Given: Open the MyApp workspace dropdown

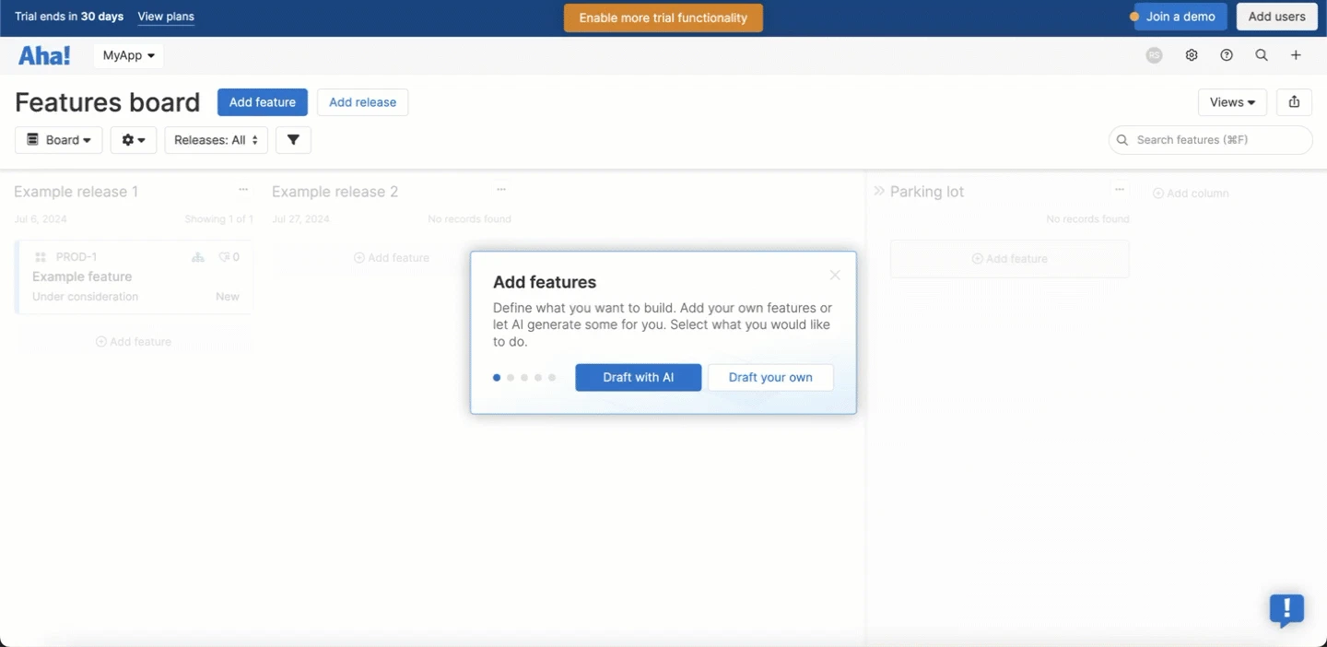Looking at the screenshot, I should tap(129, 55).
